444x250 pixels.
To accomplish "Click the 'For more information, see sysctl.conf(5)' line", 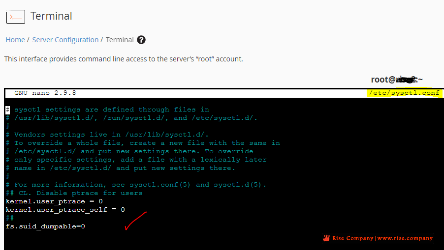I will [136, 185].
